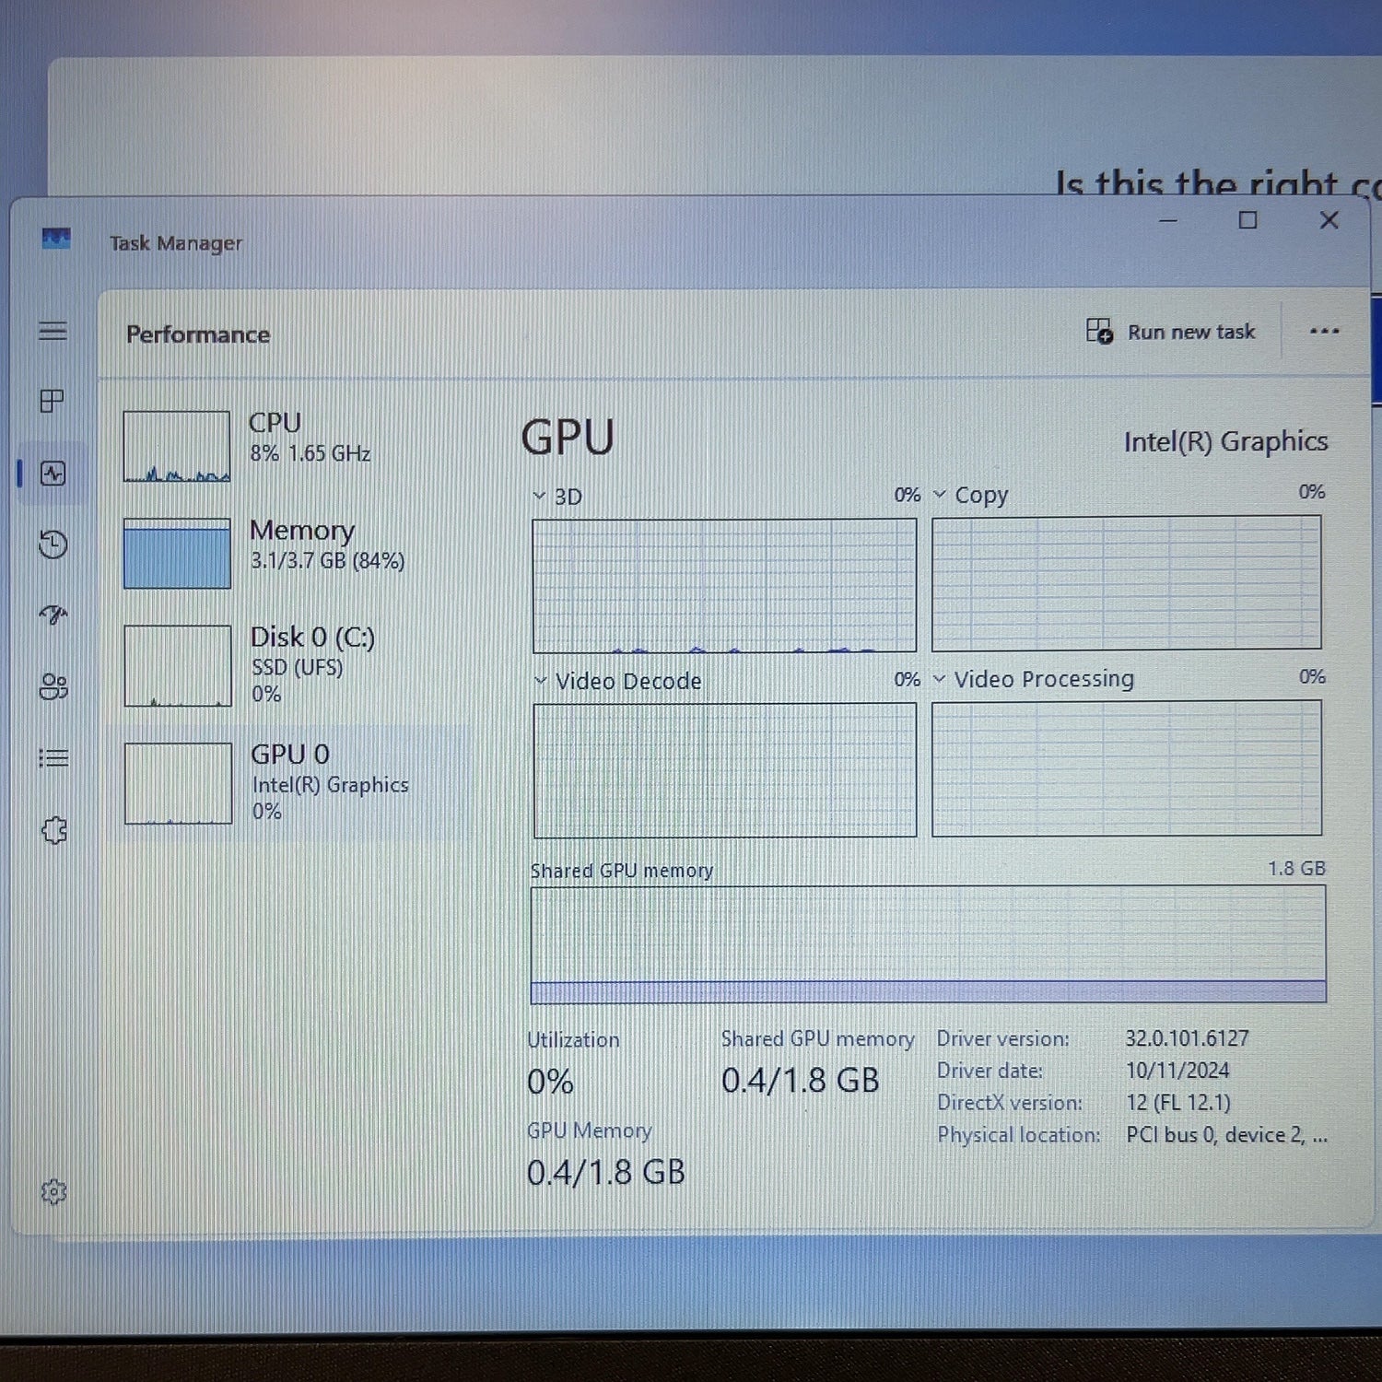Open the 3D engine dropdown
Viewport: 1382px width, 1382px height.
click(540, 496)
